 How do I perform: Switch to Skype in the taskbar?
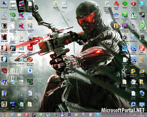tap(98, 115)
